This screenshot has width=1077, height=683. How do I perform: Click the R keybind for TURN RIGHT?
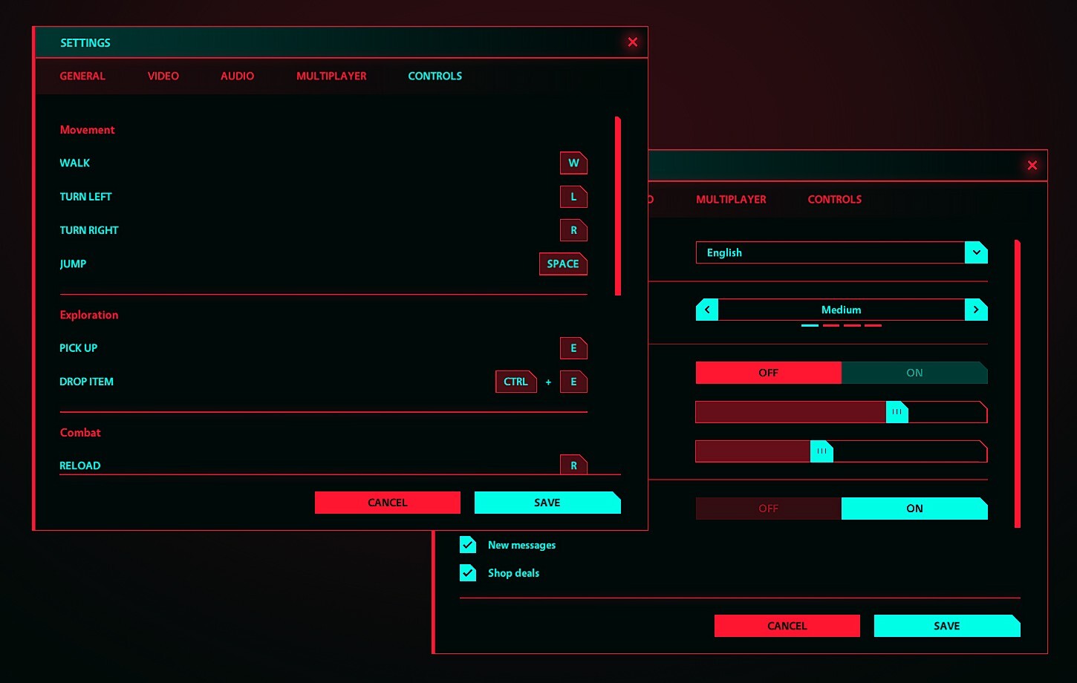click(x=573, y=230)
